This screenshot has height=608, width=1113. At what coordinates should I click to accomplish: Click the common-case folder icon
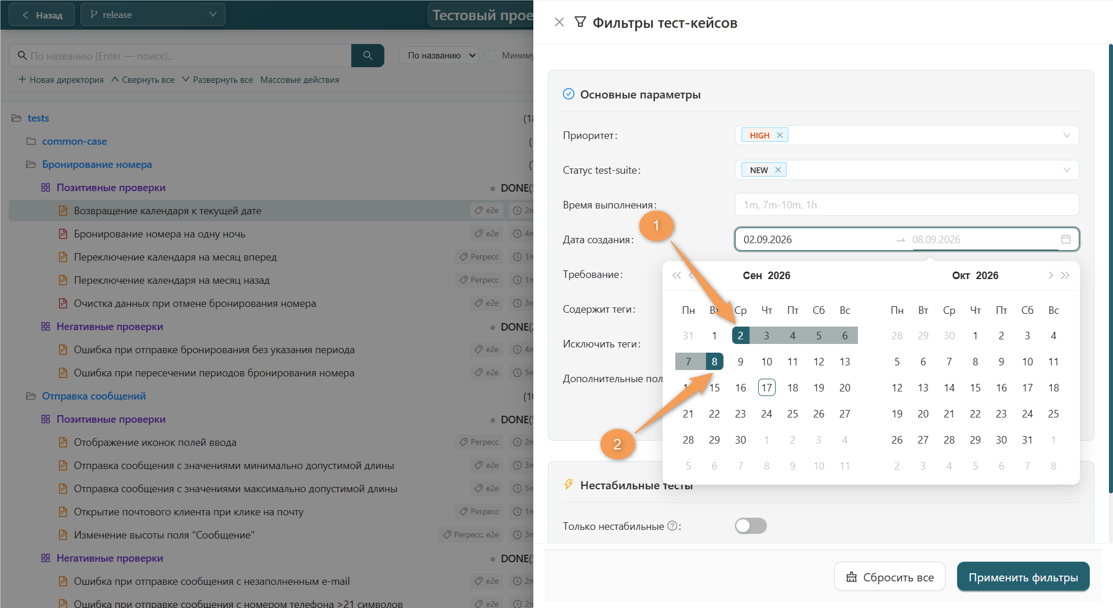pos(31,141)
